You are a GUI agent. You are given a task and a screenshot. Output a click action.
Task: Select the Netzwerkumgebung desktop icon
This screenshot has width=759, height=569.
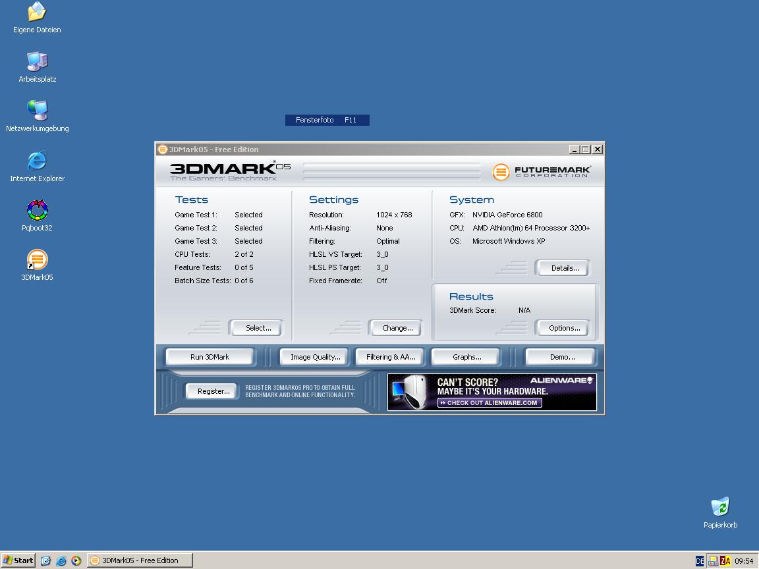(x=38, y=116)
